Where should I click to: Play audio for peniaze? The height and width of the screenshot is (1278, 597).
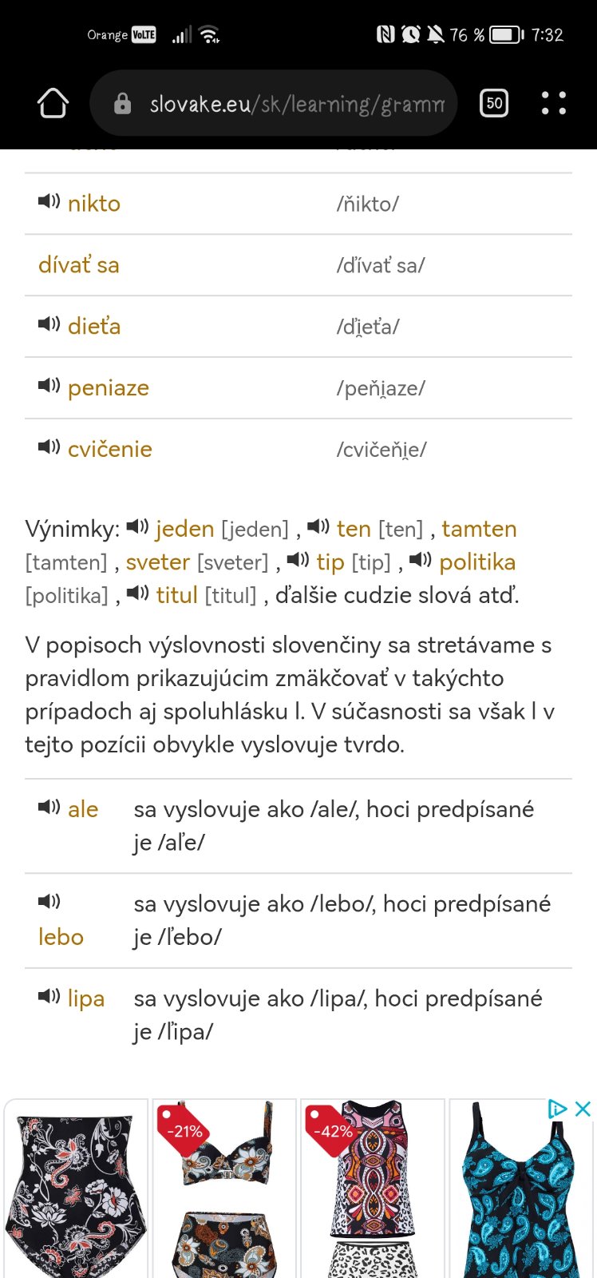(x=49, y=386)
